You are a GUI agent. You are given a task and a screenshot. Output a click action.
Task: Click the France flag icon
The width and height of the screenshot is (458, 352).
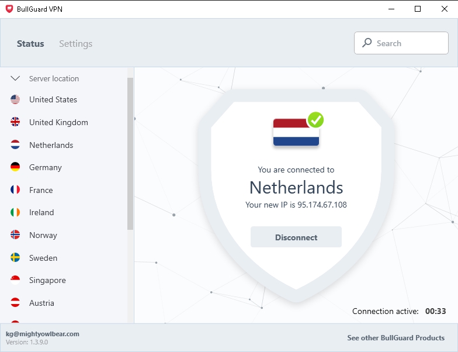[15, 190]
